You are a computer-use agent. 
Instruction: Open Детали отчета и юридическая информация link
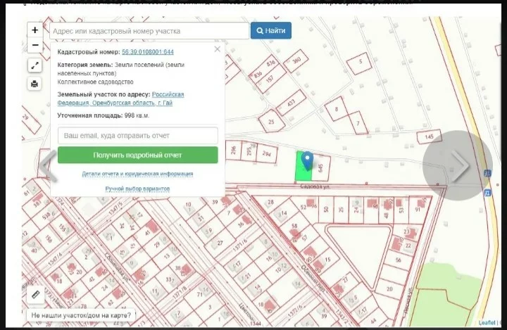(137, 174)
